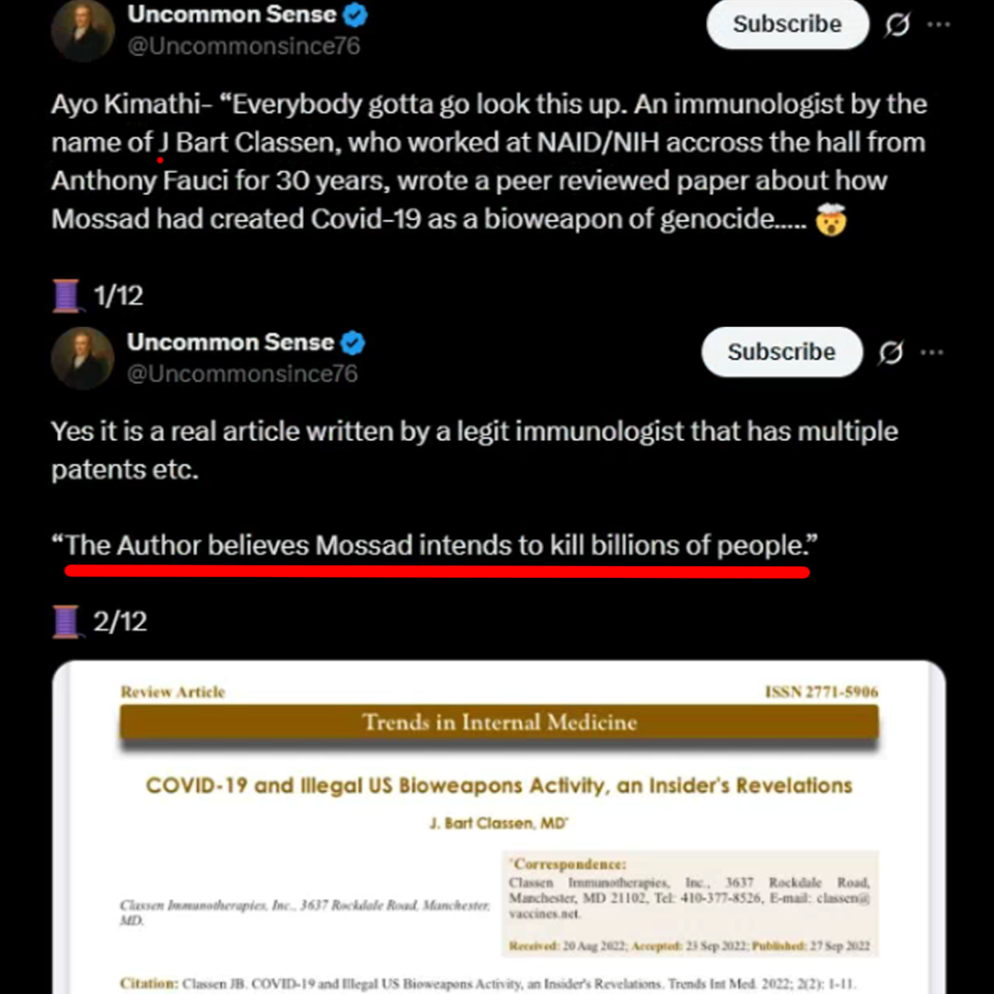Open more options menu on second tweet

coord(931,353)
